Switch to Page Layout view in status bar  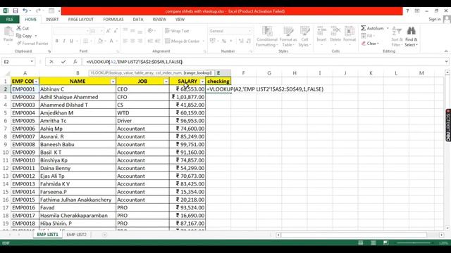tap(373, 243)
